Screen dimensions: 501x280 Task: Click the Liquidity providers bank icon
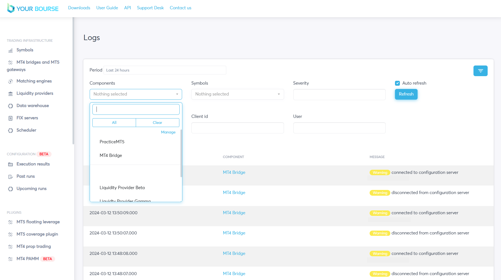10,94
